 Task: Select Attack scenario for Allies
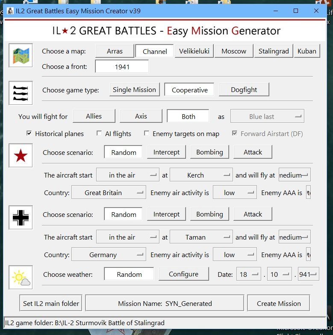253,152
